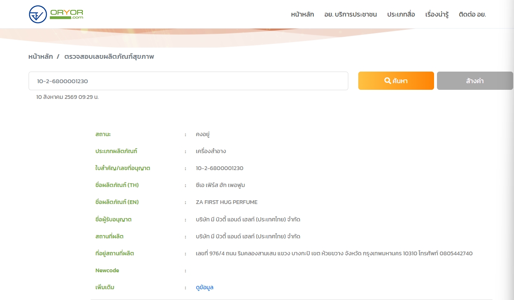Image resolution: width=514 pixels, height=300 pixels.
Task: Click the สถานะ label
Action: point(103,134)
